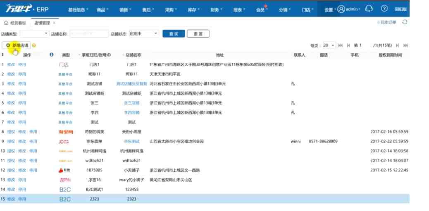Open the 门店 menu
Viewport: 429px width, 211px height.
tap(307, 9)
